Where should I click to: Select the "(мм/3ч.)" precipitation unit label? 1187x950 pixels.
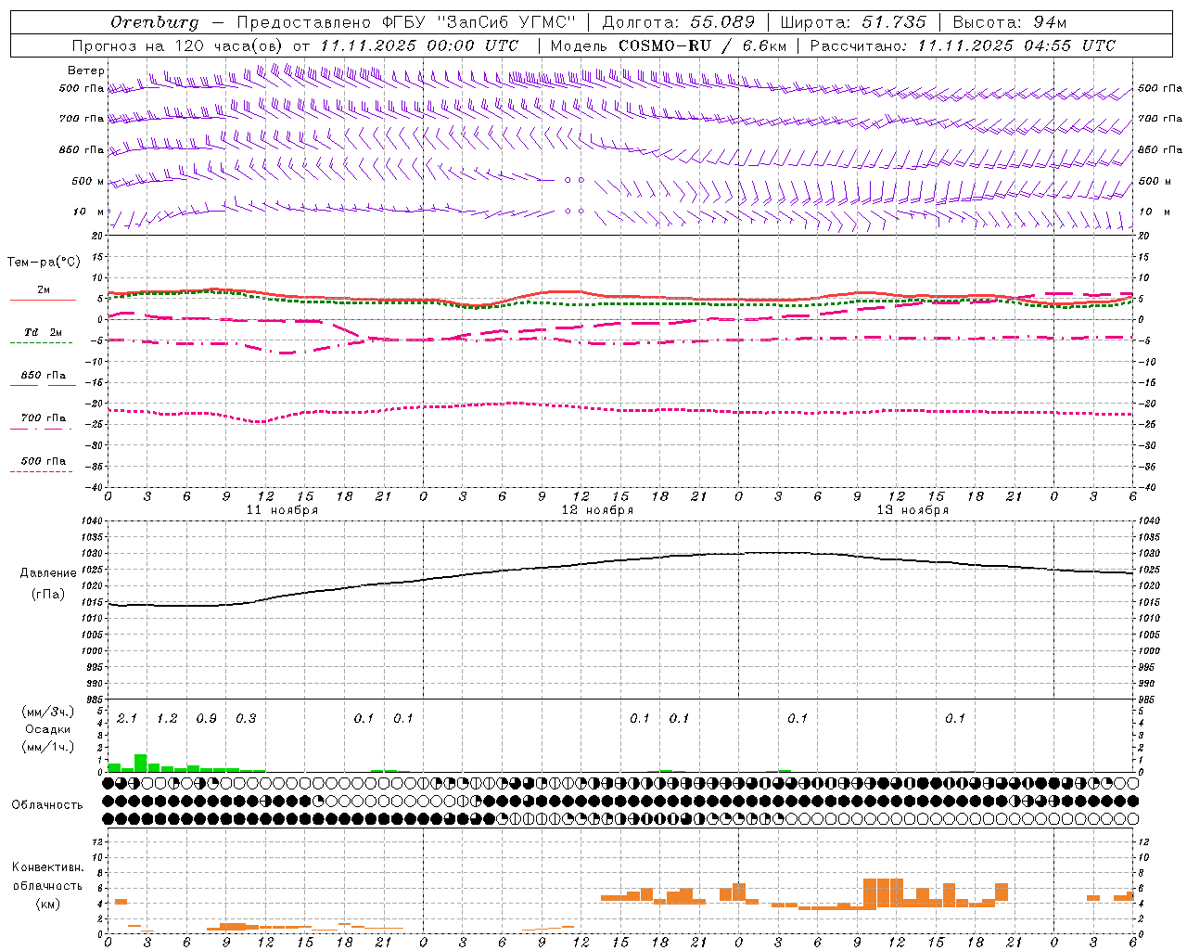pyautogui.click(x=48, y=712)
